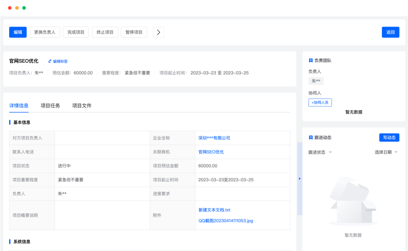Image resolution: width=408 pixels, height=251 pixels.
Task: Click the blue 编辑 button
Action: [x=18, y=32]
